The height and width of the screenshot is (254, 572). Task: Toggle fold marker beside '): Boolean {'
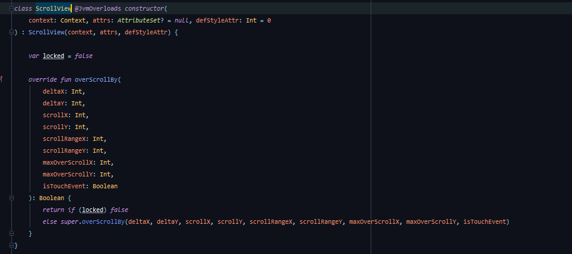(x=12, y=198)
